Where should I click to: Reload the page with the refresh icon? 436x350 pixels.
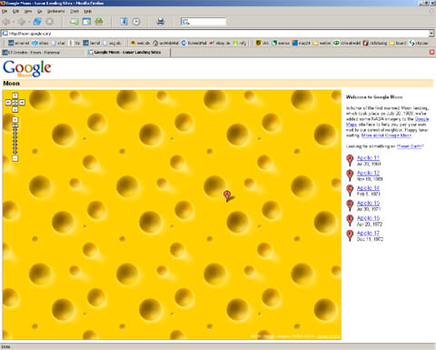click(37, 22)
